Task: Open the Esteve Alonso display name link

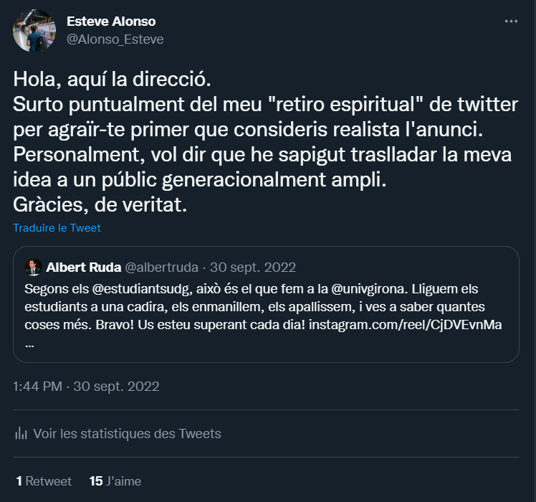Action: (x=111, y=21)
